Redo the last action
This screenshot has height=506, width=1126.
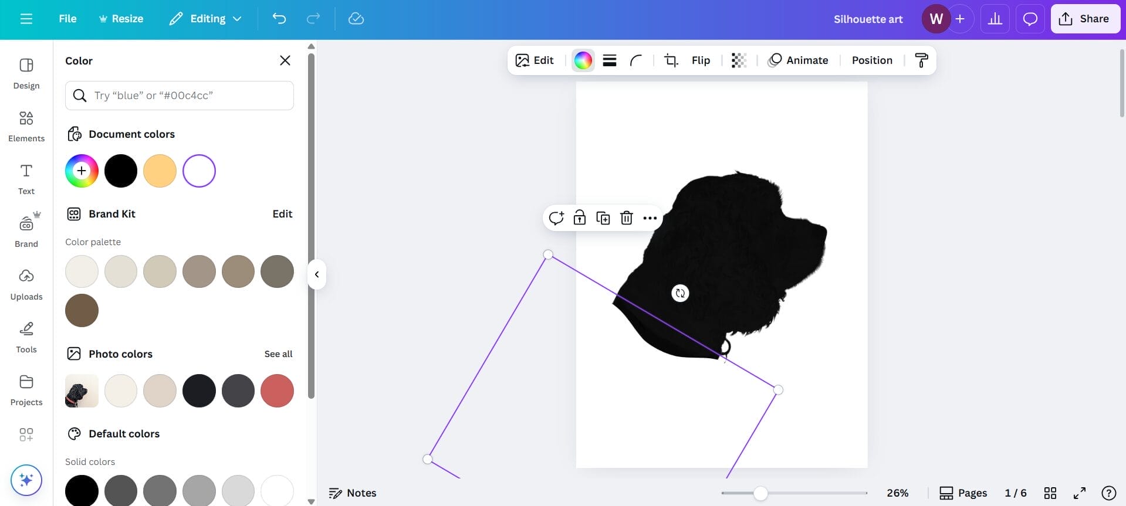point(313,19)
